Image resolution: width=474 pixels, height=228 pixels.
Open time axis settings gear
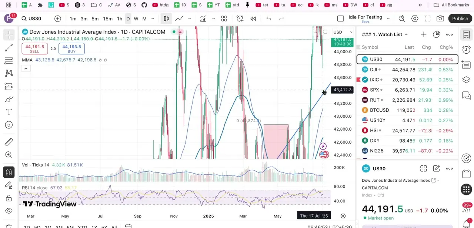click(x=343, y=216)
